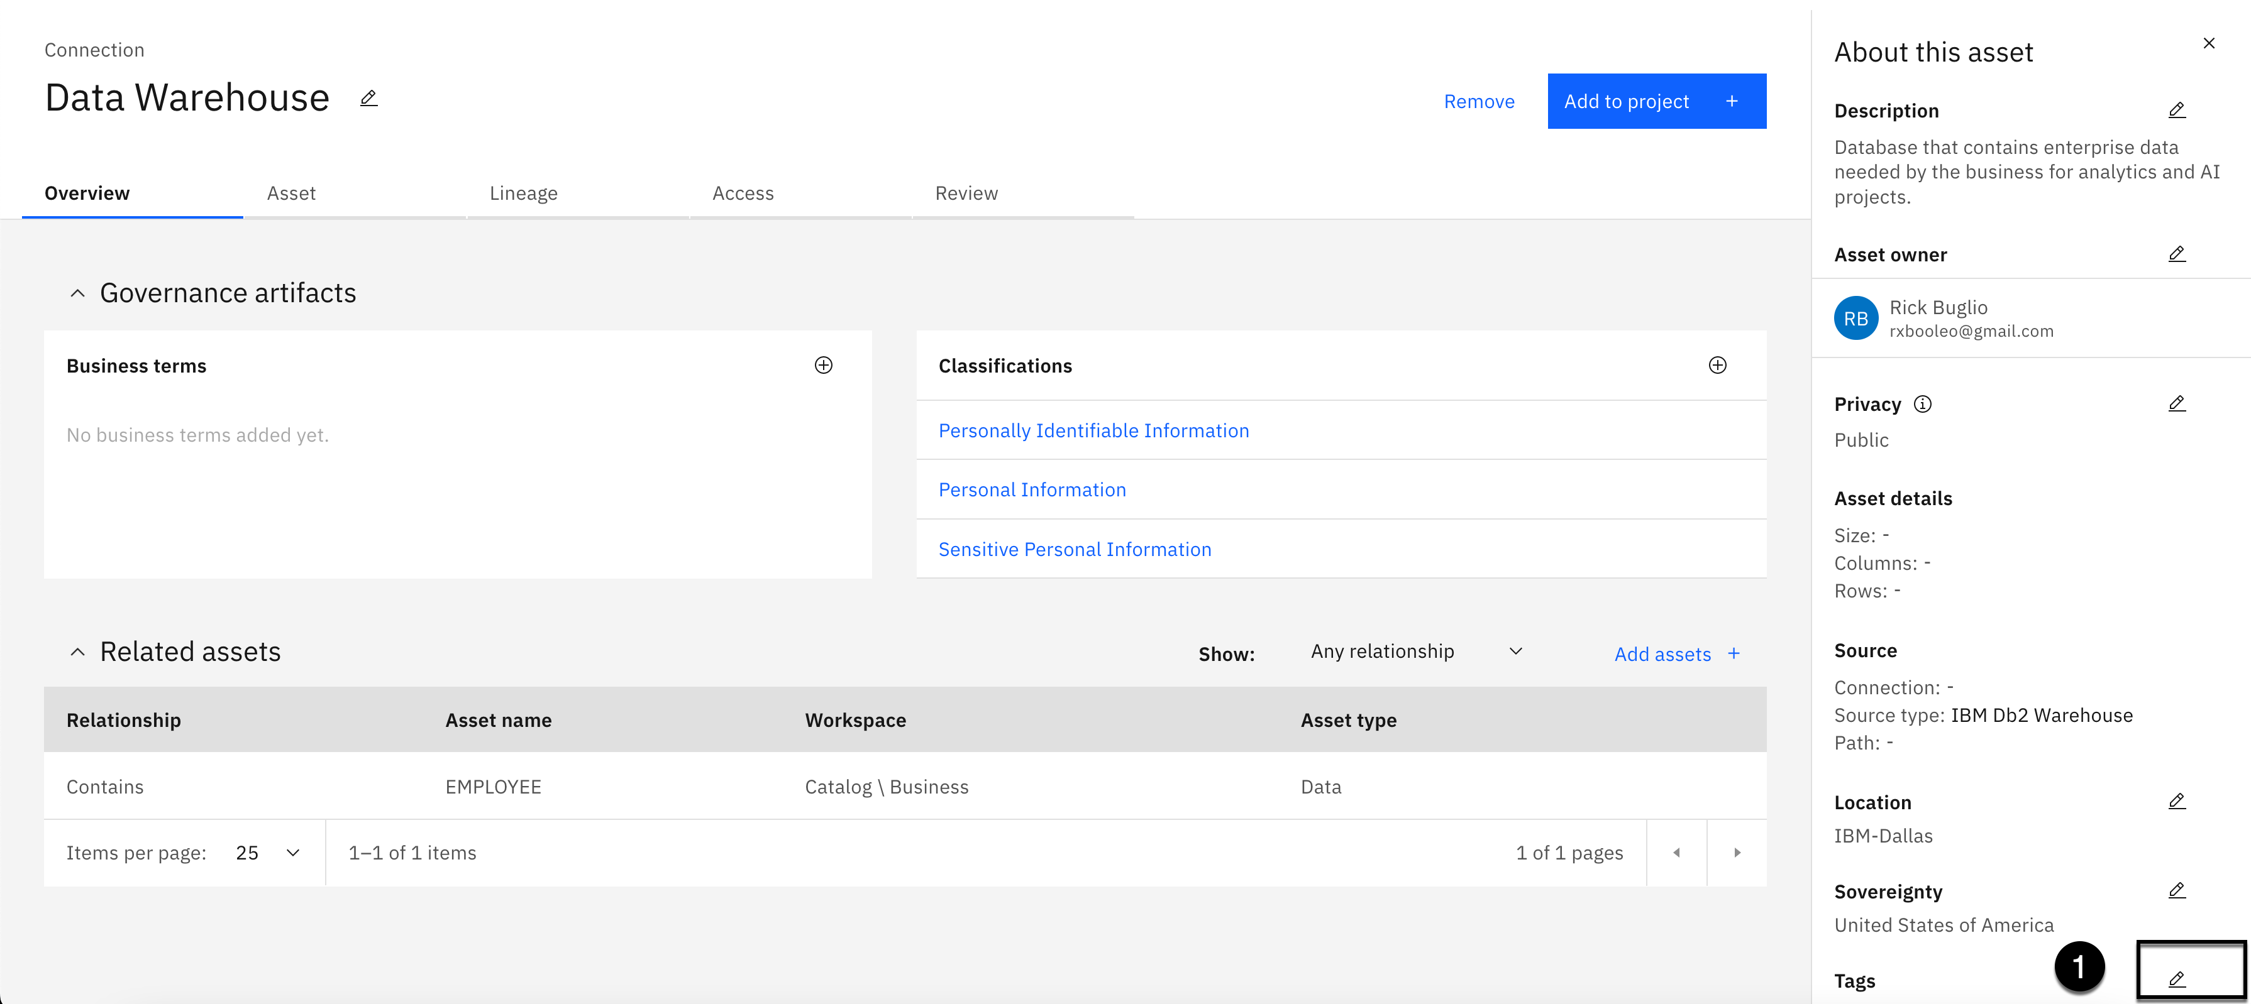
Task: Edit the Privacy setting
Action: click(x=2176, y=403)
